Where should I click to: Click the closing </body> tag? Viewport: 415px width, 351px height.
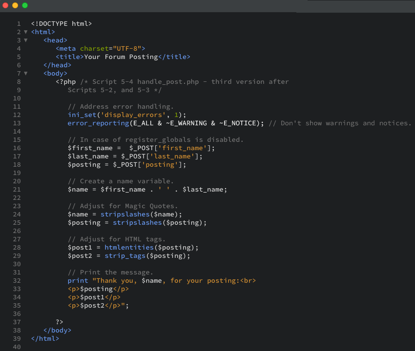58,331
